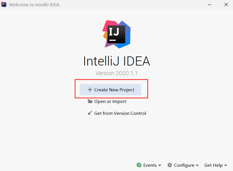The image size is (233, 171).
Task: Click the question area of Get Help
Action: click(213, 165)
